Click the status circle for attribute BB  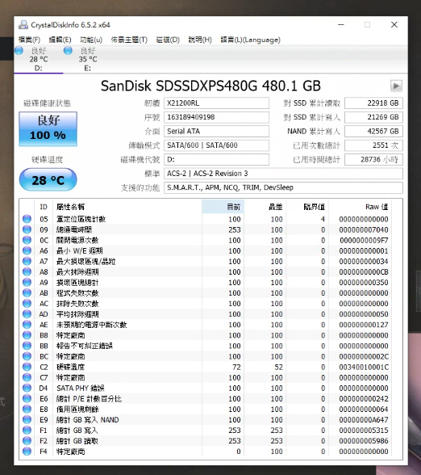click(x=27, y=346)
